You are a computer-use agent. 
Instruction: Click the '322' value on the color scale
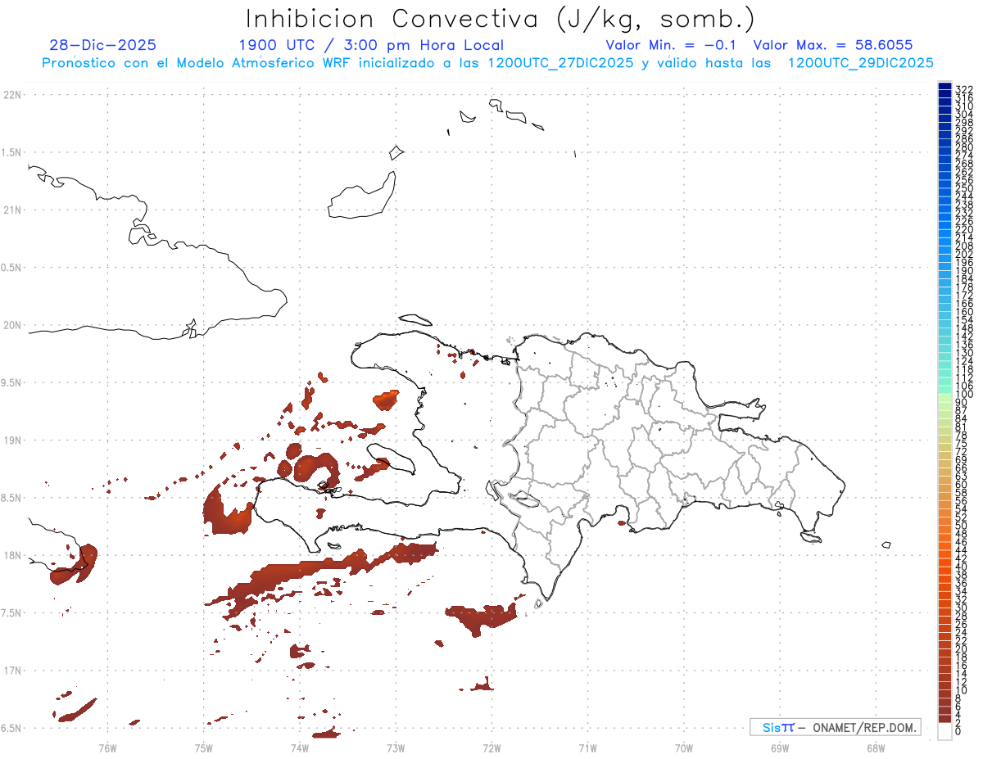click(x=963, y=88)
